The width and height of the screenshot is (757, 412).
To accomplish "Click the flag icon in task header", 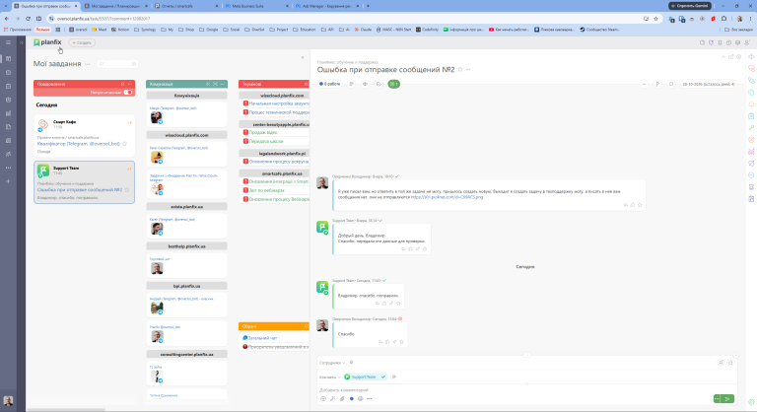I will pos(657,84).
